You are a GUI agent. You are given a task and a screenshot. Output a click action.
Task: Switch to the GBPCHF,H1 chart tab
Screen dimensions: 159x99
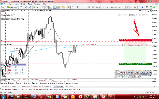(26, 86)
